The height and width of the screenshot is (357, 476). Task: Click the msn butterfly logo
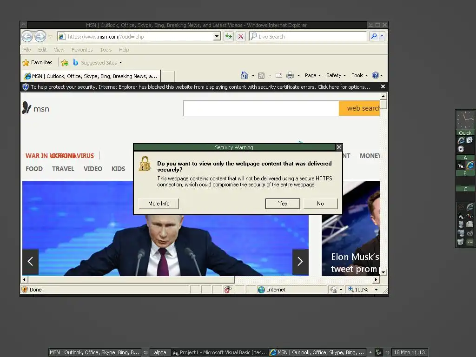[26, 108]
